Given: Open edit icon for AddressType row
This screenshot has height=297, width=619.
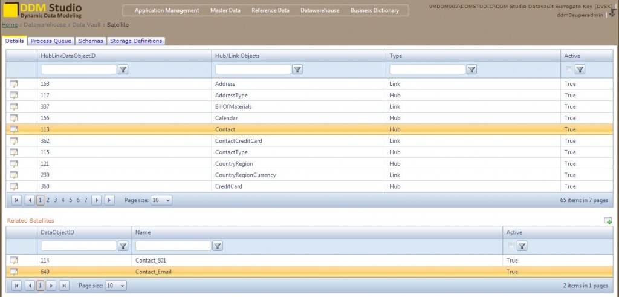Looking at the screenshot, I should (14, 95).
